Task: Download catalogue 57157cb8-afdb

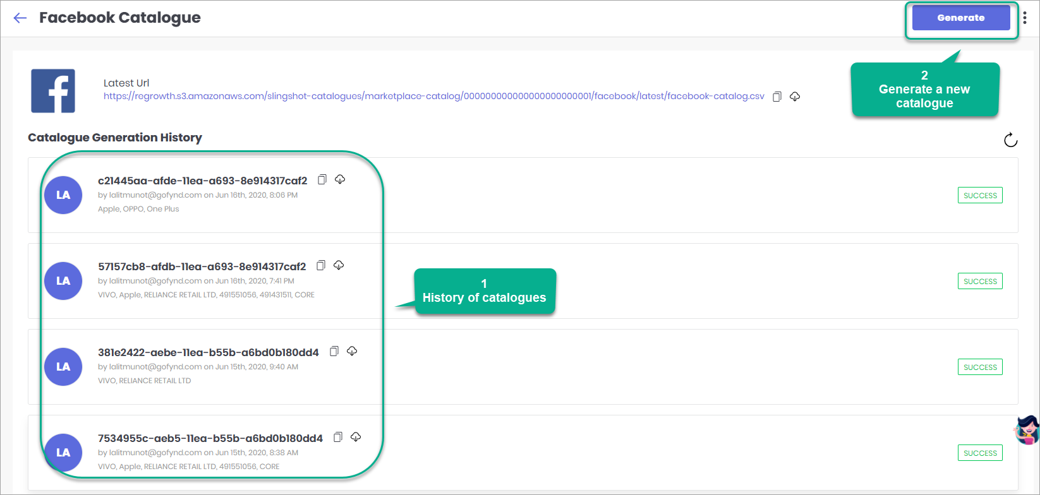Action: [339, 265]
